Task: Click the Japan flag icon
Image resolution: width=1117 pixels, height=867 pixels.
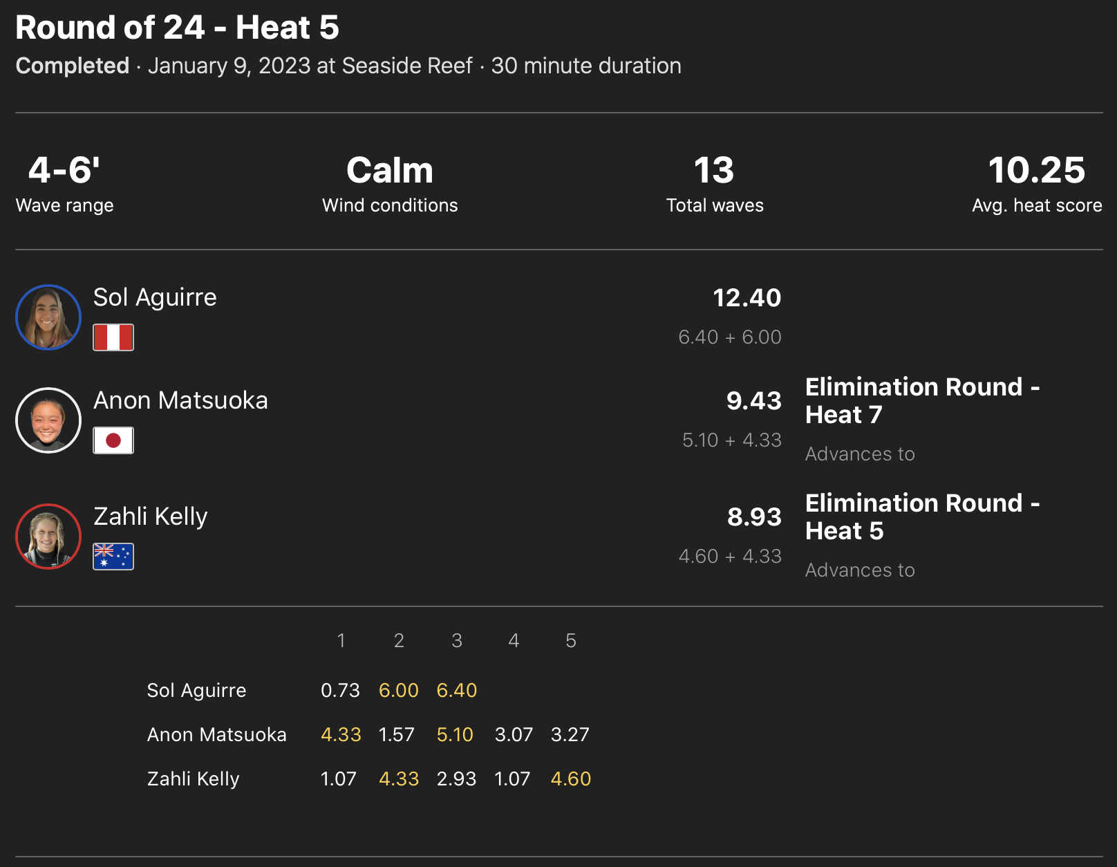Action: [x=113, y=440]
